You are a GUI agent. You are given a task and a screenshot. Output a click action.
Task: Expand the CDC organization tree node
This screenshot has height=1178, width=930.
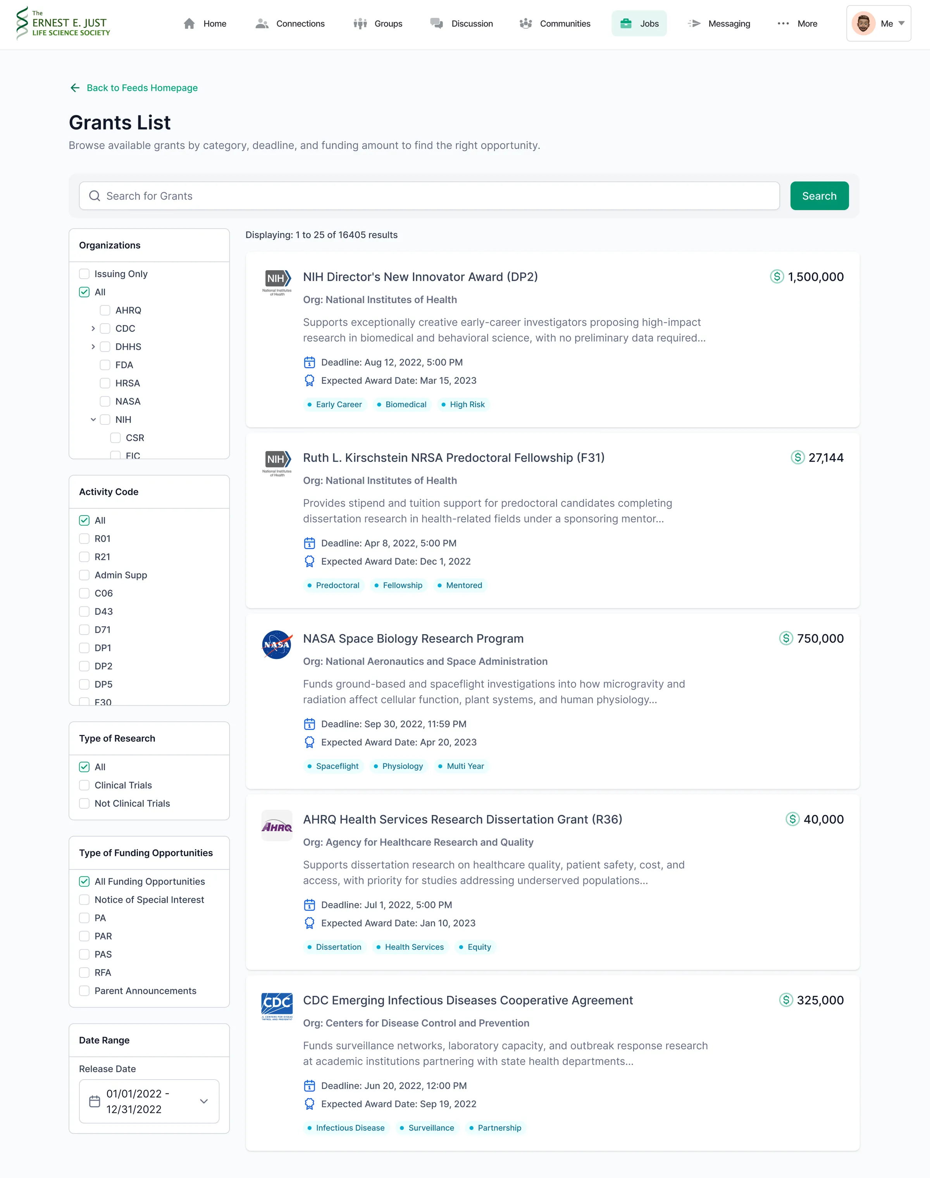(x=93, y=328)
